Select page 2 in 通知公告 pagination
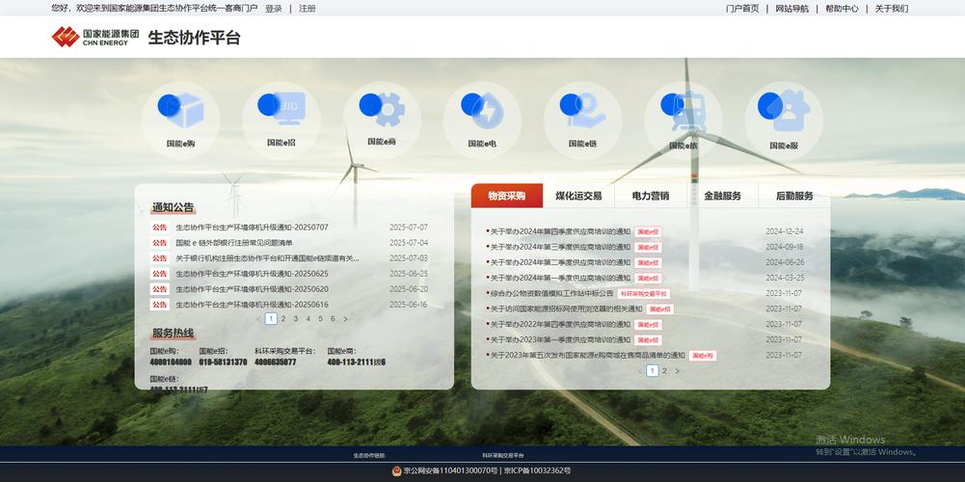The height and width of the screenshot is (482, 965). [283, 319]
